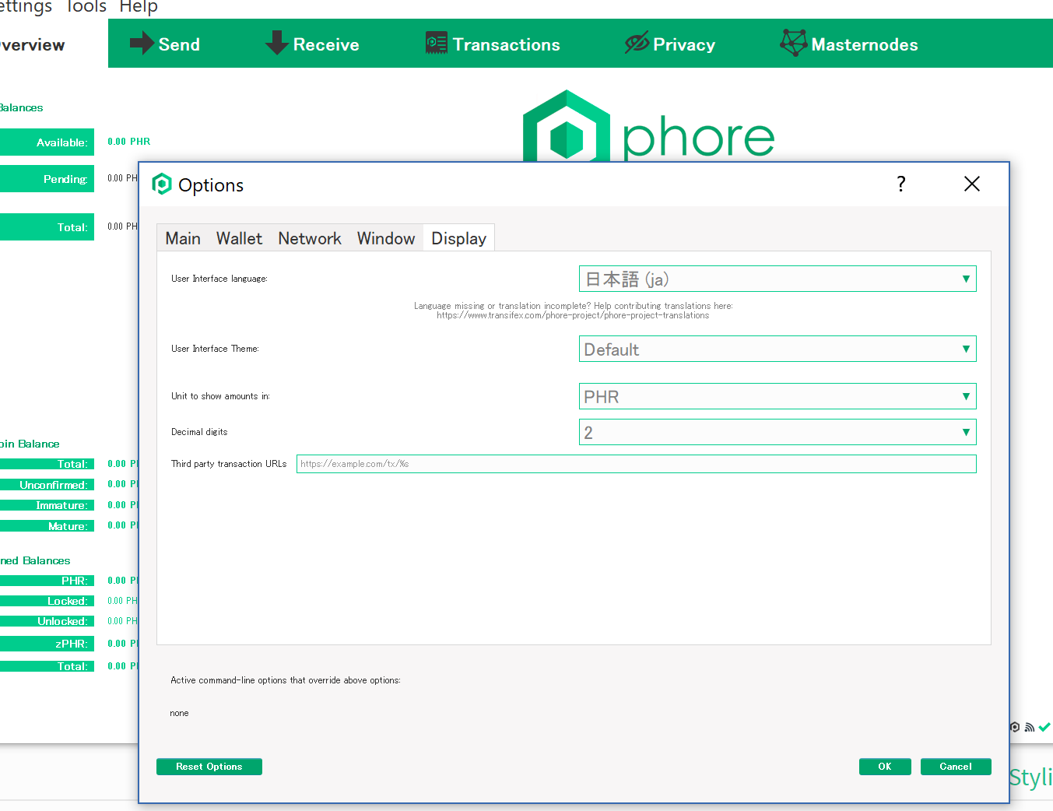Confirm with the OK button
The width and height of the screenshot is (1053, 811).
pyautogui.click(x=885, y=767)
